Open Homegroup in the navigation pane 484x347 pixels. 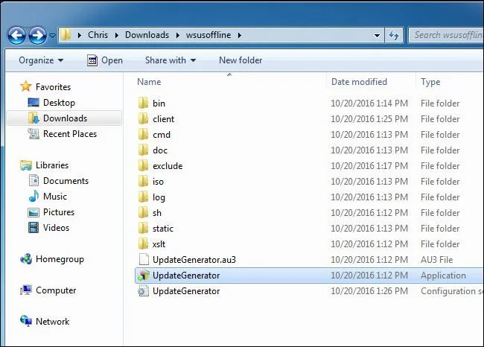pos(60,259)
